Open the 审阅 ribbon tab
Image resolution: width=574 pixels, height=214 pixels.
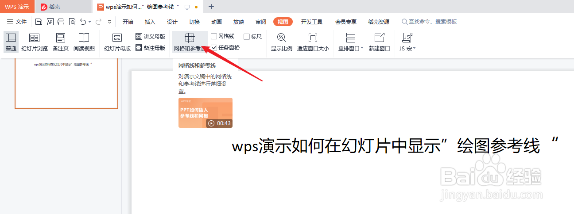click(261, 22)
